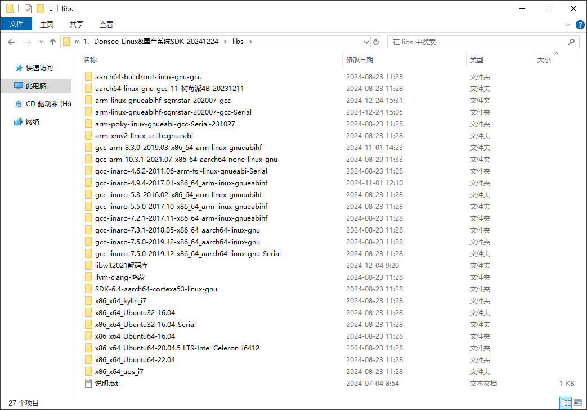587x410 pixels.
Task: Select x86_x64_Ubuntu64-22.04 folder name
Action: 135,360
